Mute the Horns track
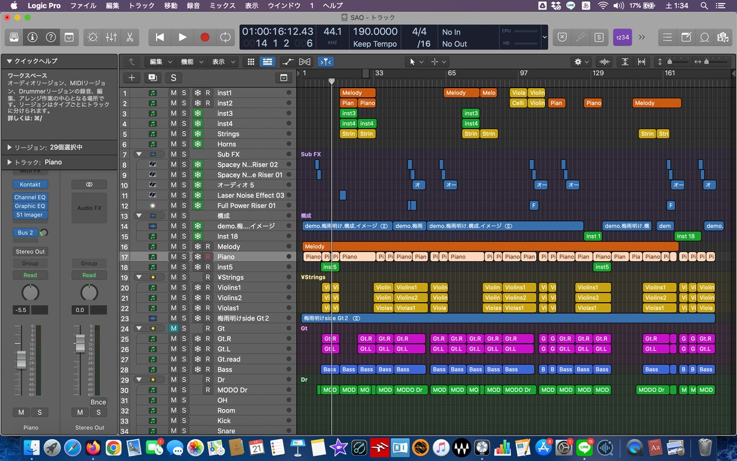This screenshot has width=737, height=461. (173, 144)
